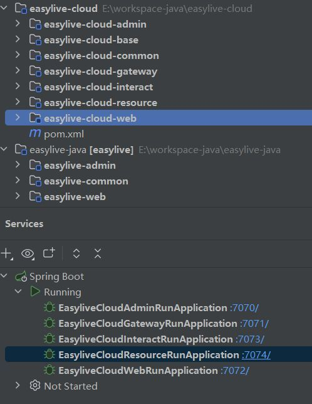Click the Services panel title
Image resolution: width=312 pixels, height=404 pixels.
pos(24,223)
